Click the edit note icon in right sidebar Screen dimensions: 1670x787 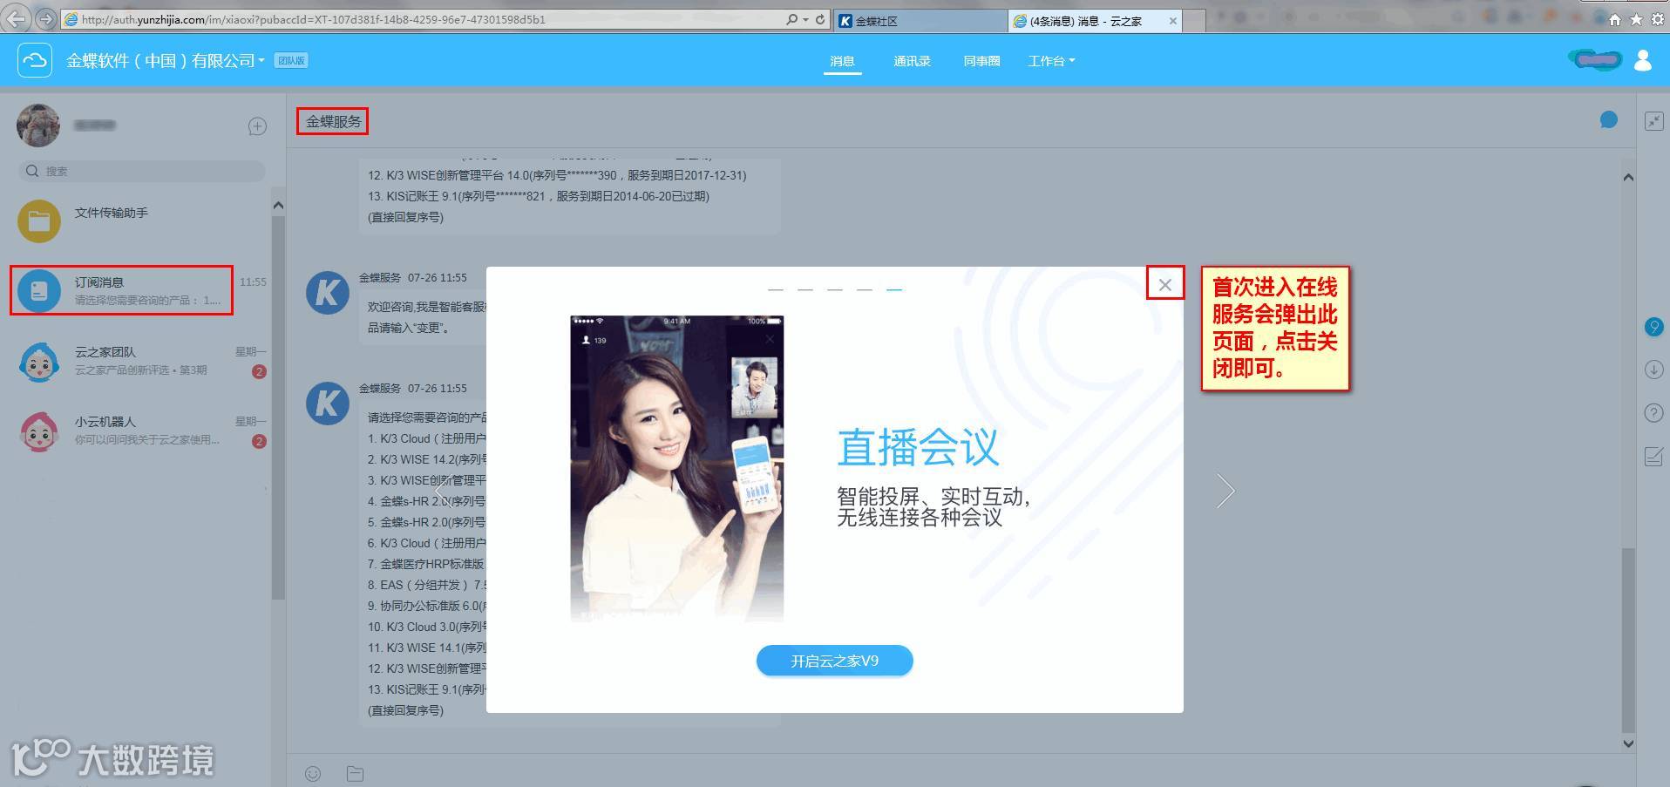pyautogui.click(x=1653, y=456)
